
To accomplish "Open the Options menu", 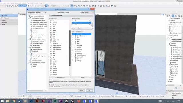I will click(x=24, y=3).
